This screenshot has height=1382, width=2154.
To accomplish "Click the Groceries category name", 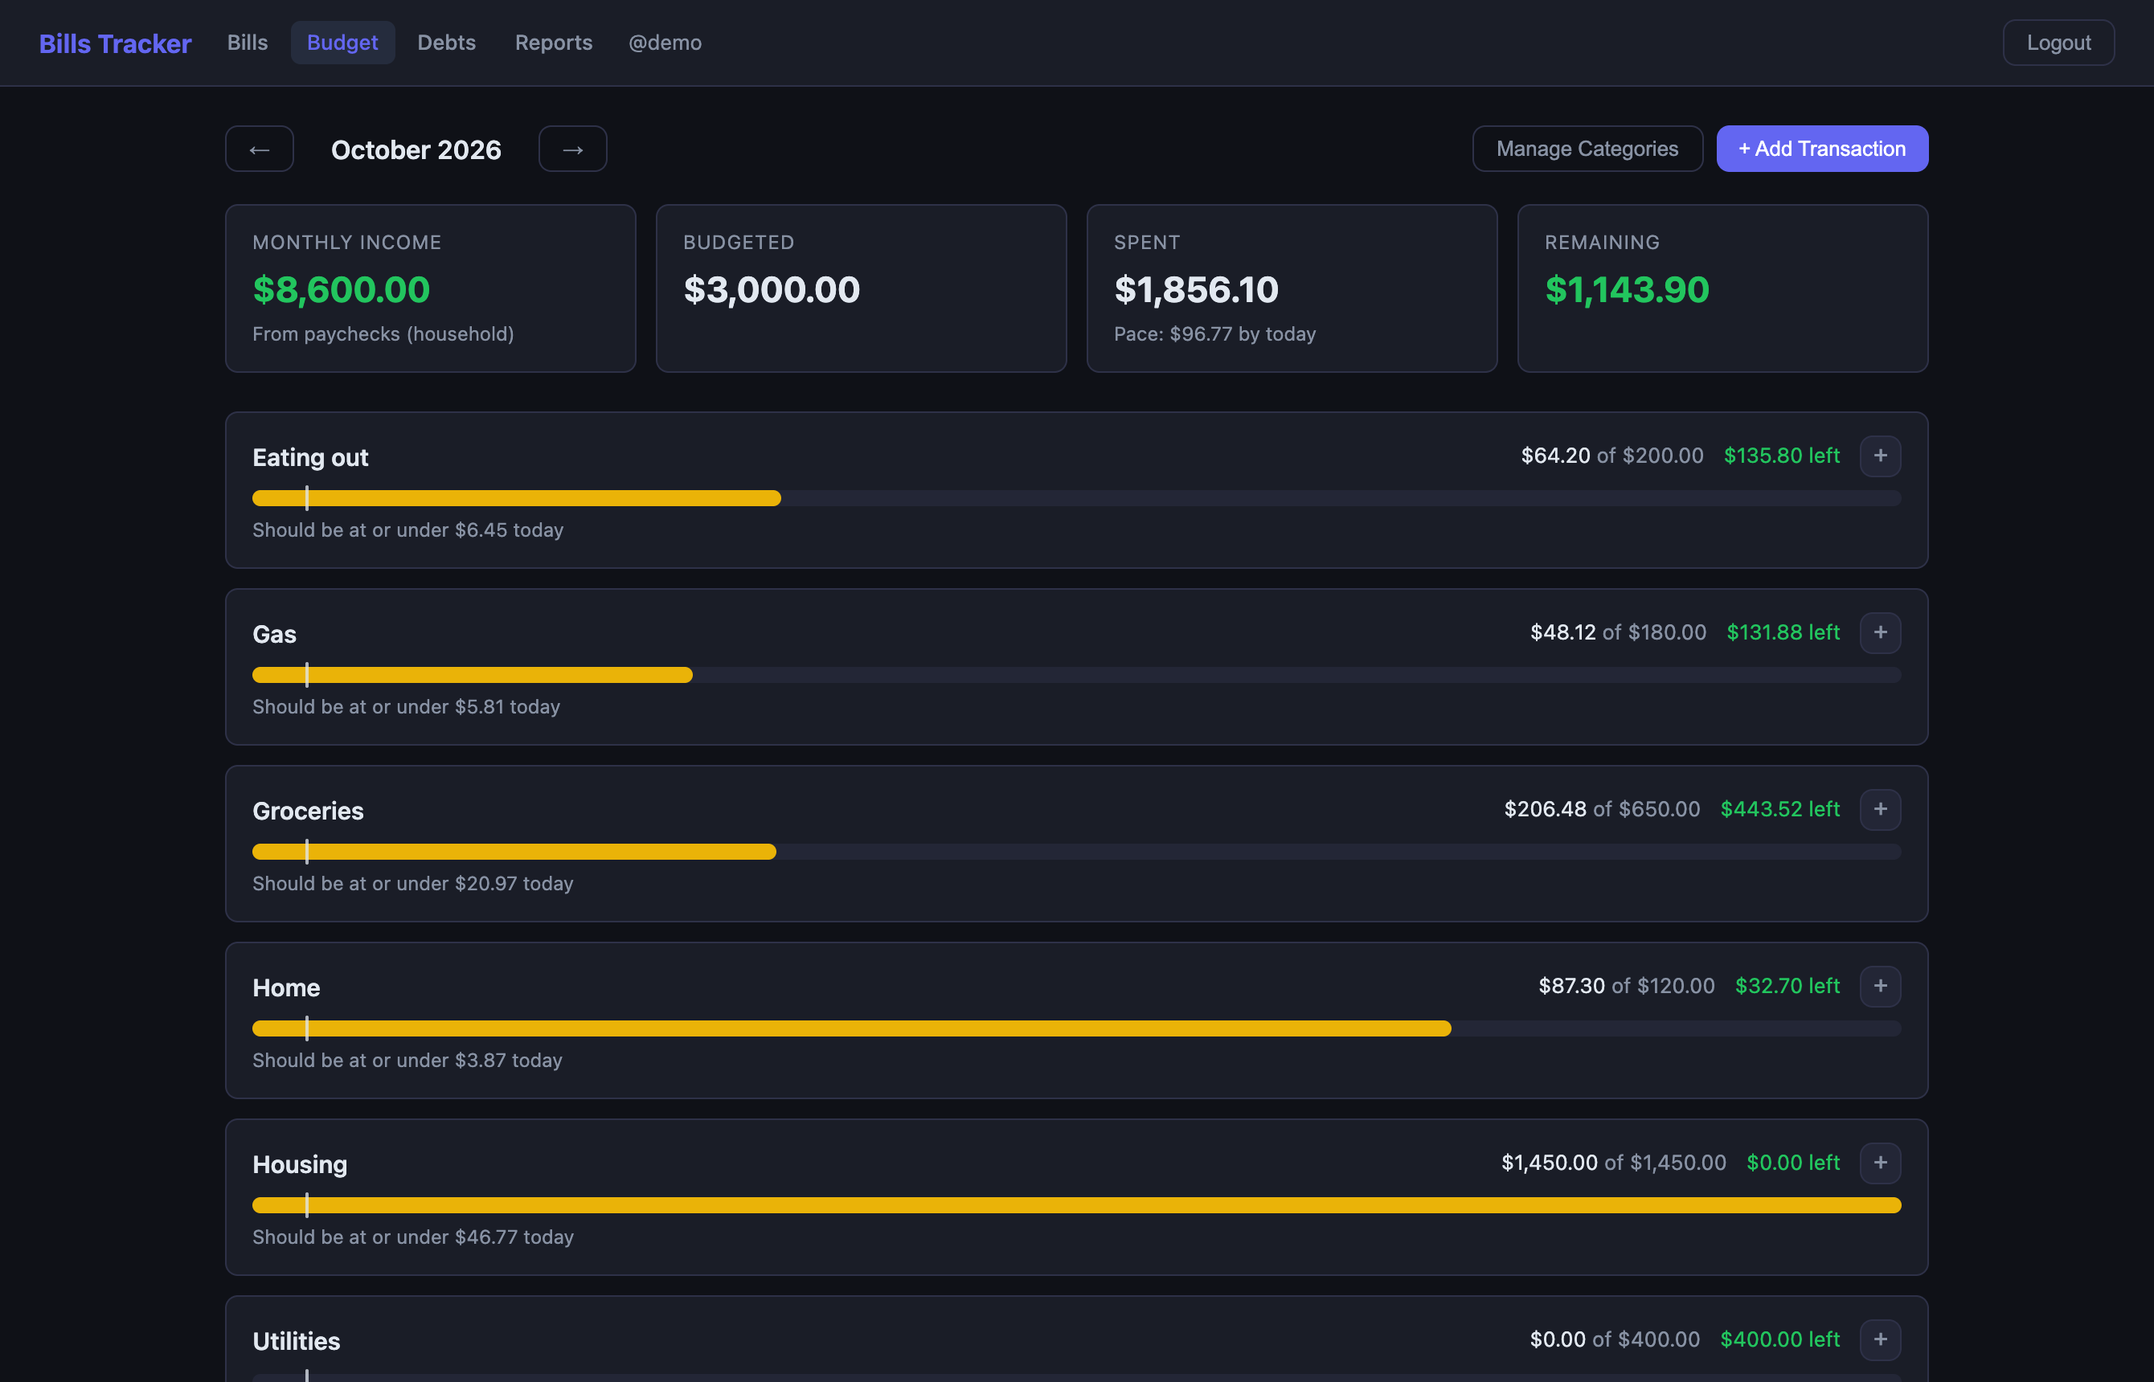I will [x=308, y=812].
